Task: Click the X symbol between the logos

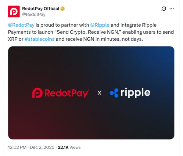Action: pyautogui.click(x=99, y=93)
